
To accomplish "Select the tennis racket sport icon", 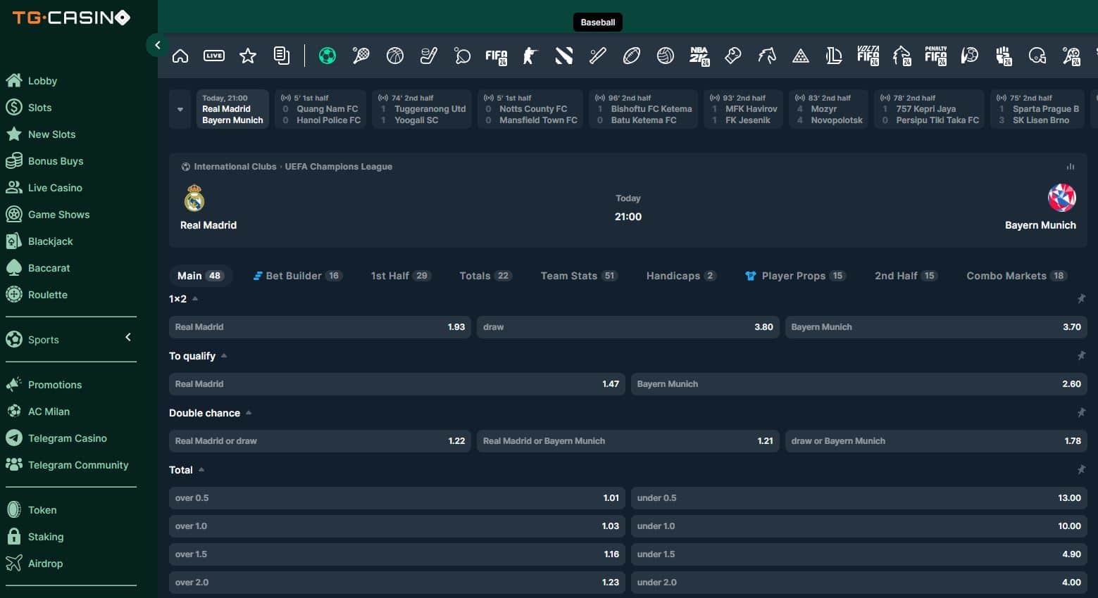I will [361, 56].
